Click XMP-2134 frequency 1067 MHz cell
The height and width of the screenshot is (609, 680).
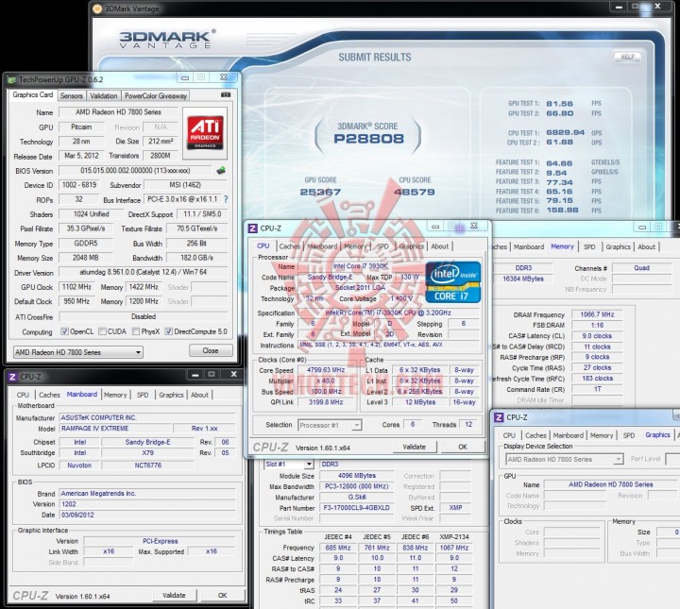click(x=454, y=548)
